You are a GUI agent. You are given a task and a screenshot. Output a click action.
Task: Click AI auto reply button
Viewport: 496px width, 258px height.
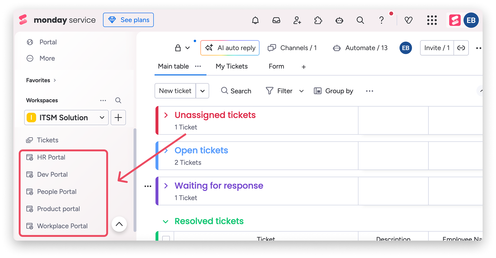coord(230,48)
